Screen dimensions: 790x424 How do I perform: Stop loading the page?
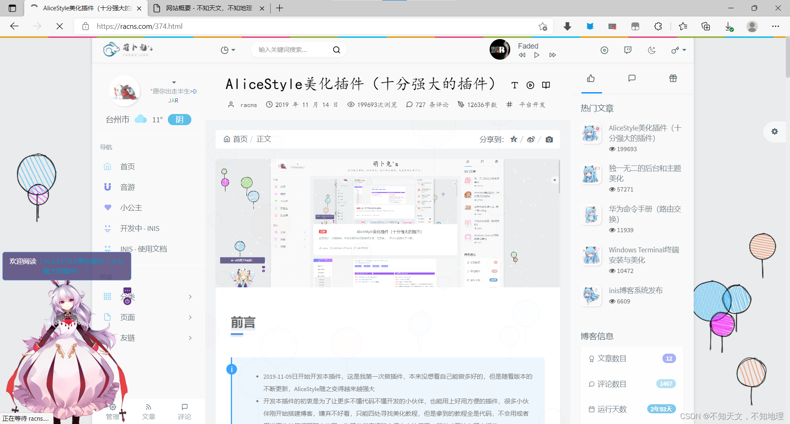tap(60, 26)
